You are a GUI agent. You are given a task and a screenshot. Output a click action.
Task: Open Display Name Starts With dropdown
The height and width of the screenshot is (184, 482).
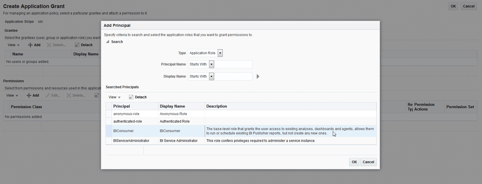point(211,76)
